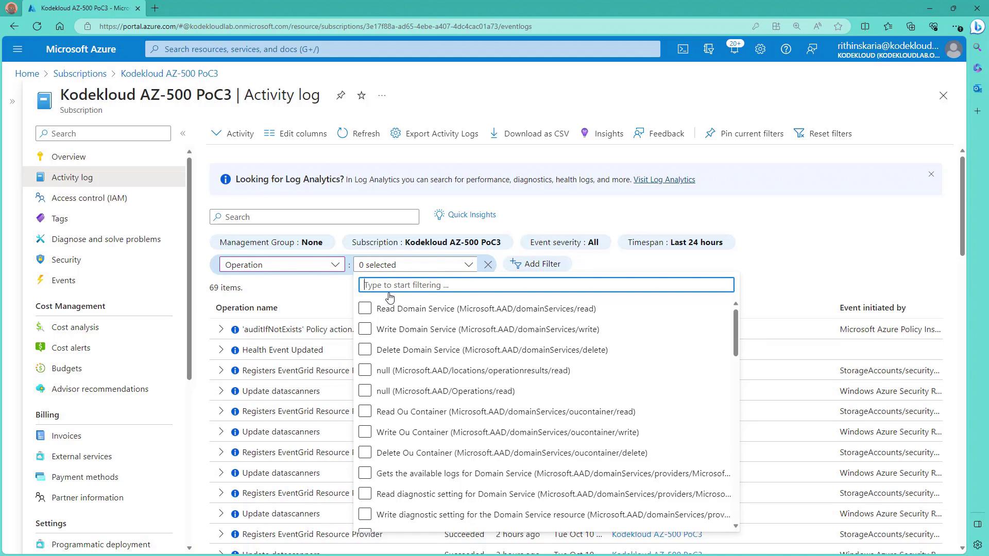Open Outlook icon in Edge sidebar
The width and height of the screenshot is (989, 556).
pyautogui.click(x=978, y=89)
